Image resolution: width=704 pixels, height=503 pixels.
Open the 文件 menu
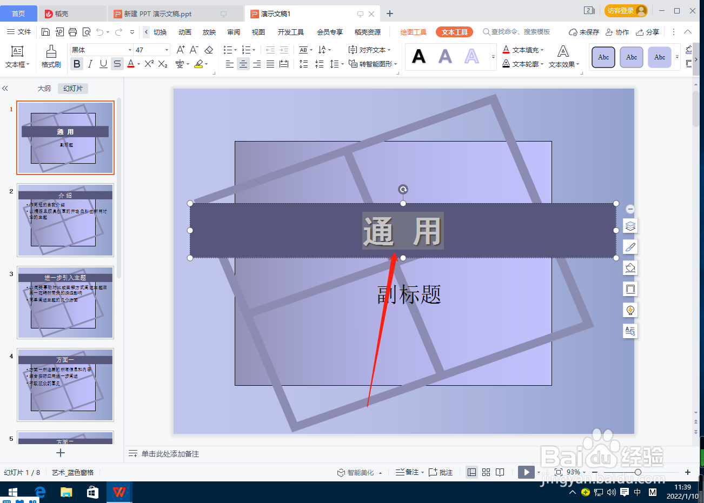[19, 32]
